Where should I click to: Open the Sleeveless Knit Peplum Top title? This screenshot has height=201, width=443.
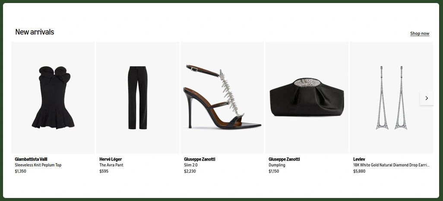pos(38,165)
